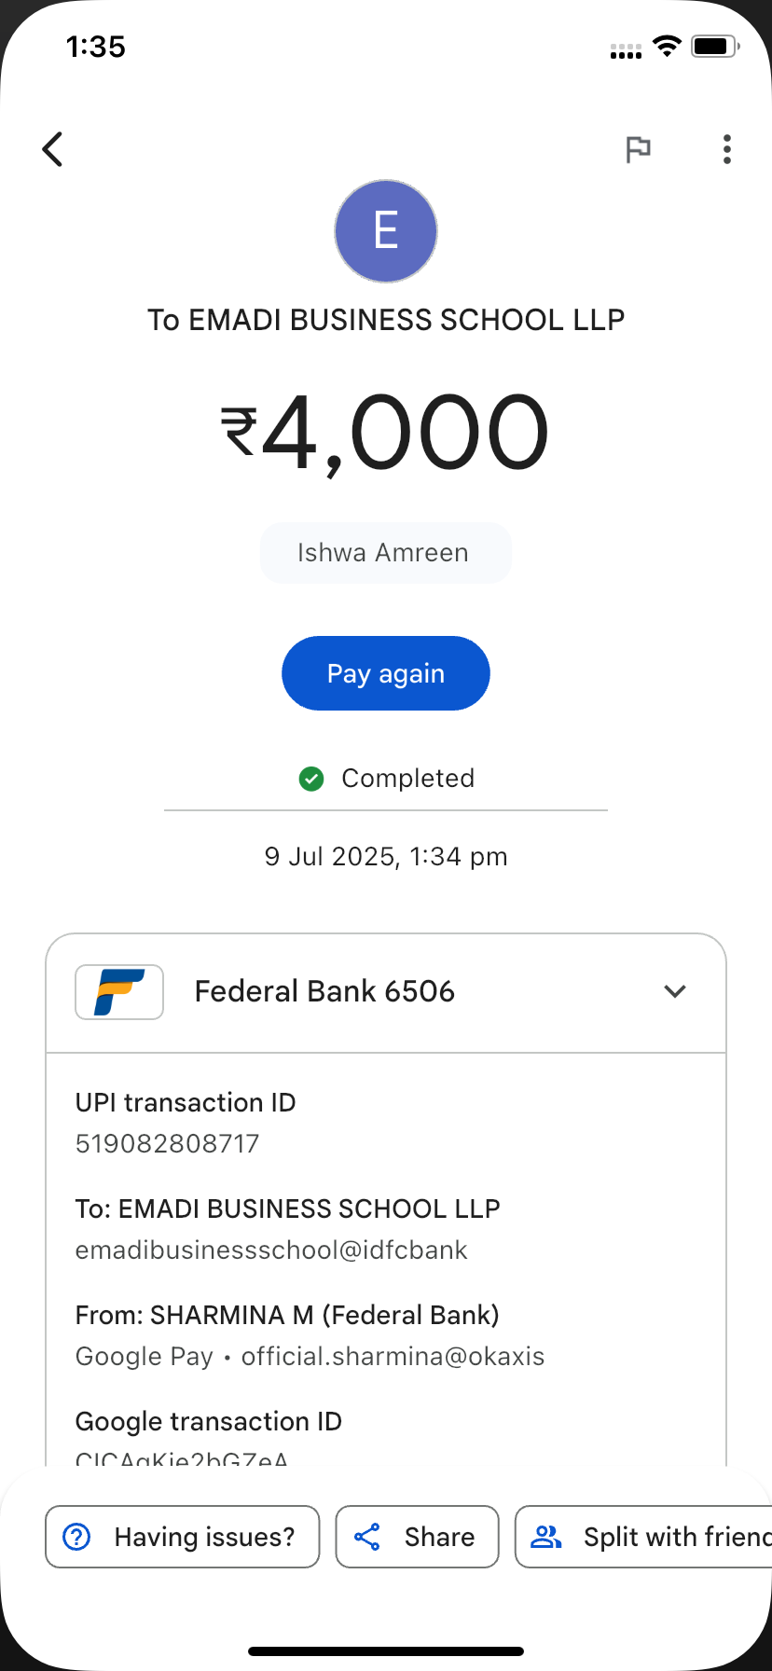Tap the question mark help icon

pos(76,1536)
